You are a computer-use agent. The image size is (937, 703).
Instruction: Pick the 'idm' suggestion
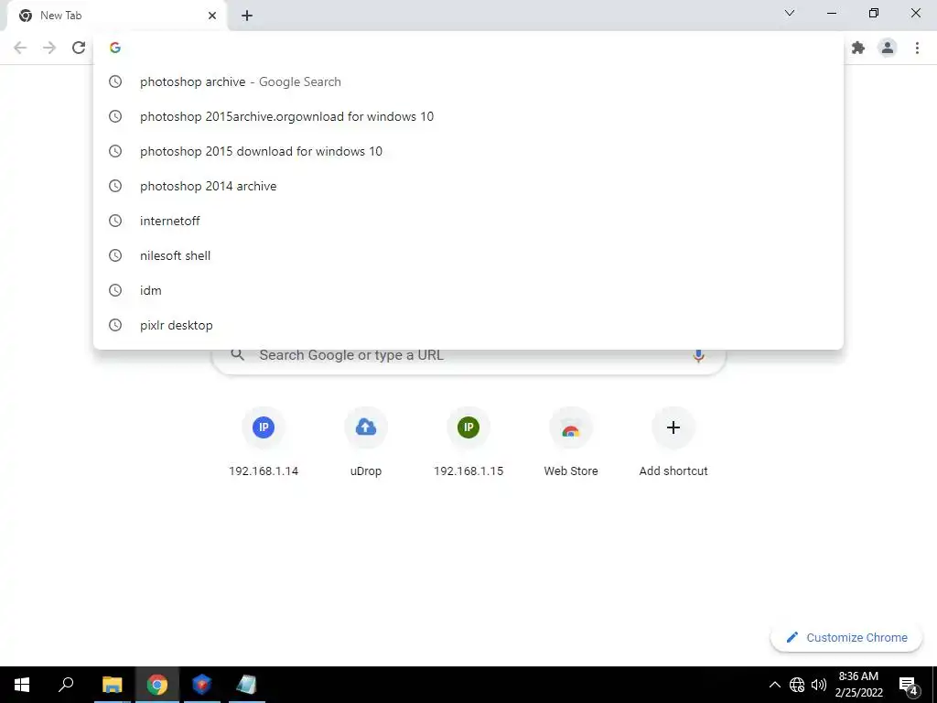pos(468,290)
